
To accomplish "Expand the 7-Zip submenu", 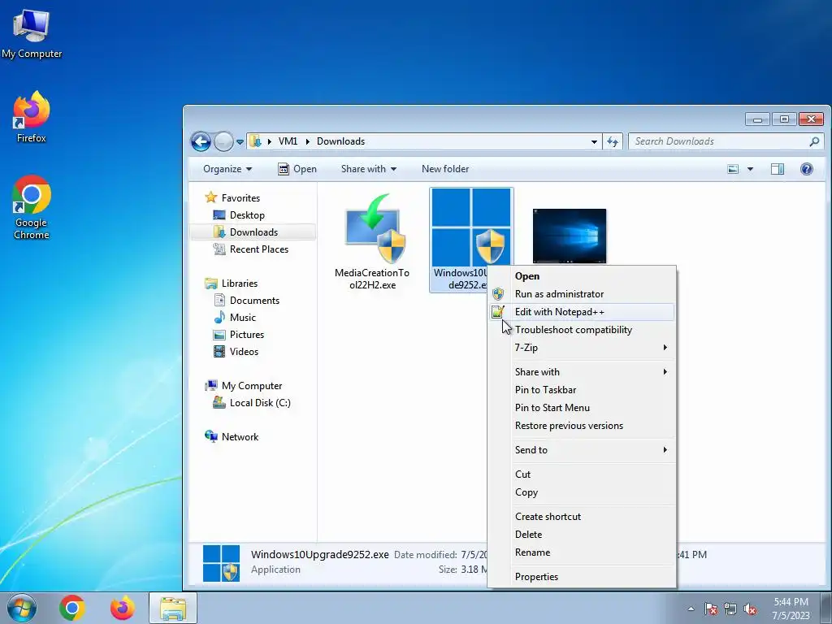I will (x=582, y=348).
